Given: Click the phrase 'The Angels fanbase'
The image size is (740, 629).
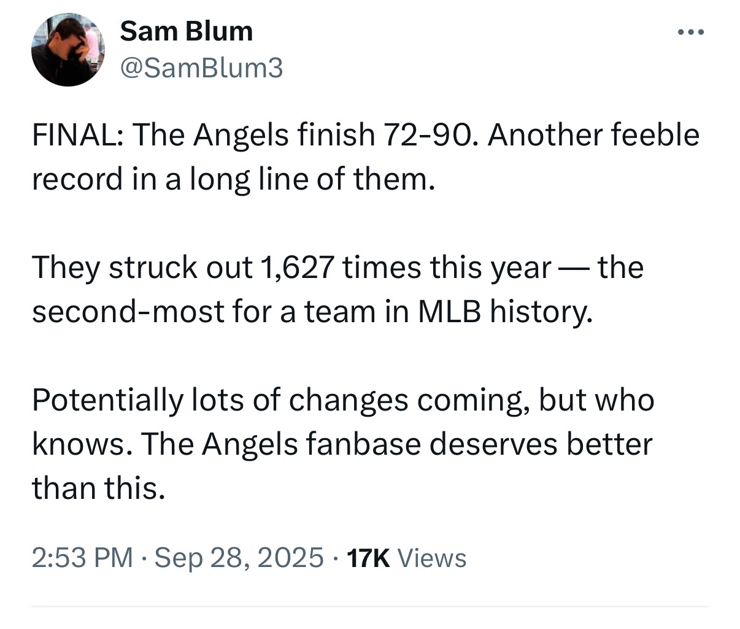Looking at the screenshot, I should tap(281, 444).
